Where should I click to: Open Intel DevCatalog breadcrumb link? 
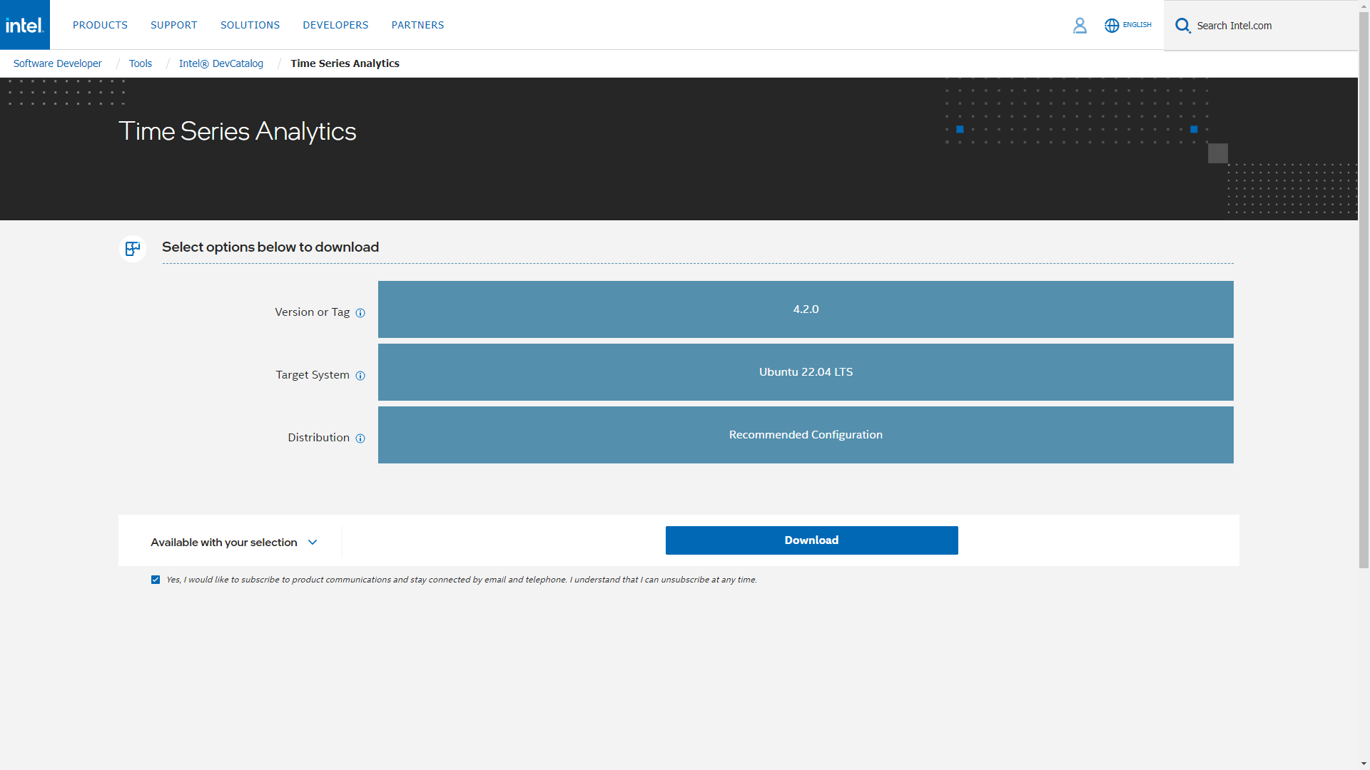pos(221,63)
